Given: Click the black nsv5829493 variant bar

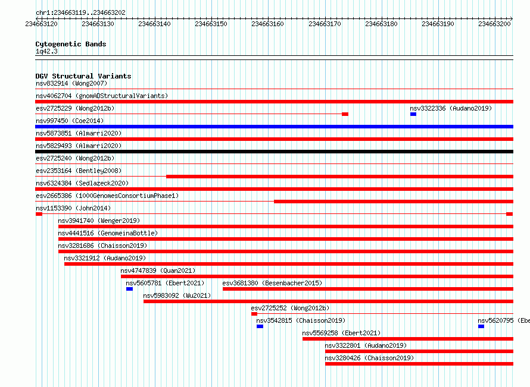Looking at the screenshot, I should click(274, 152).
